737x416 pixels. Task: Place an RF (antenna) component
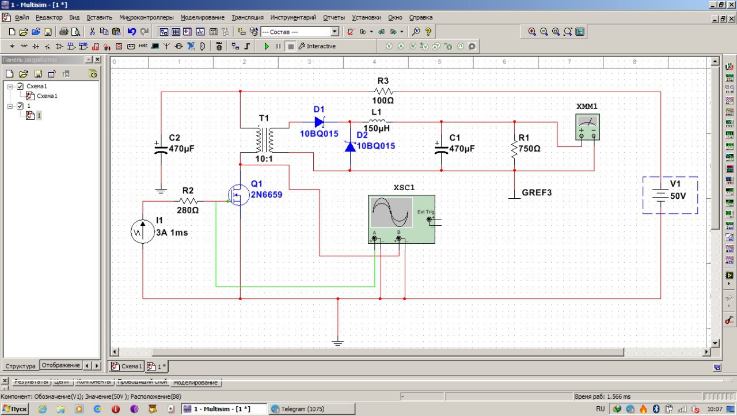tap(166, 46)
